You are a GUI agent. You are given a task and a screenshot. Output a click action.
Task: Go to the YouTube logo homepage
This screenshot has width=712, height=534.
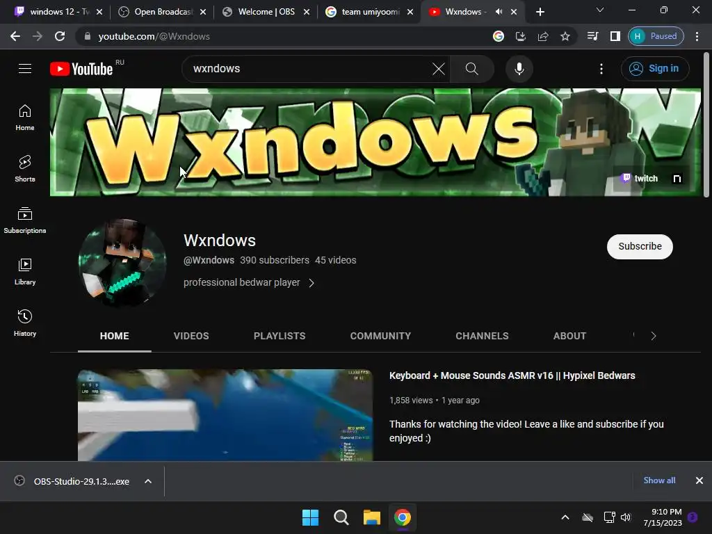coord(81,69)
